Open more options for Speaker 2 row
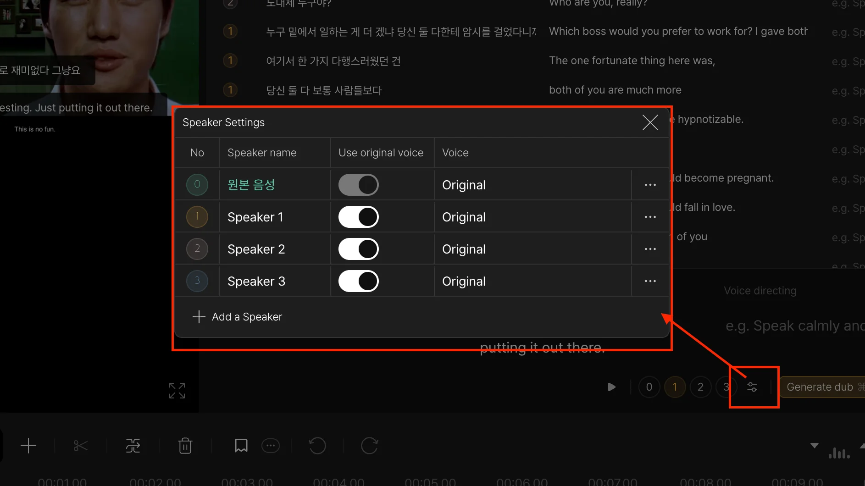The image size is (865, 486). 650,249
